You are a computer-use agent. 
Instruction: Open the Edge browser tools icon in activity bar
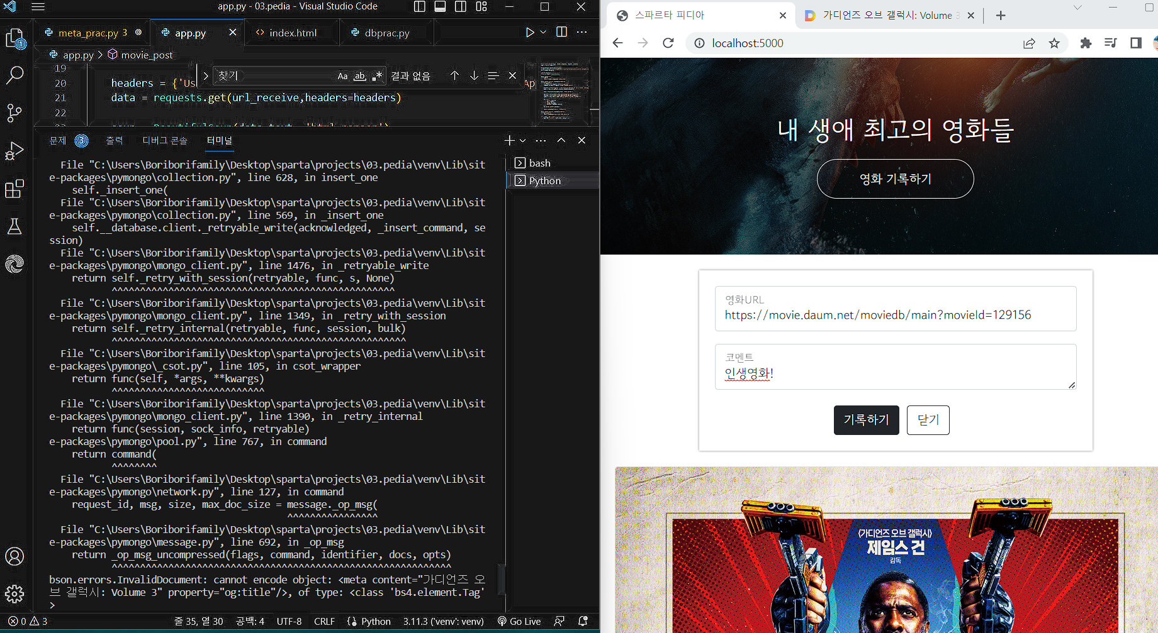click(14, 264)
